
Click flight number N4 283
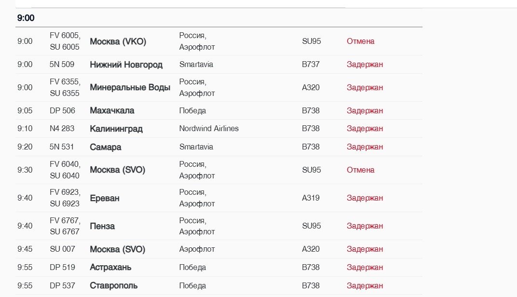(62, 129)
